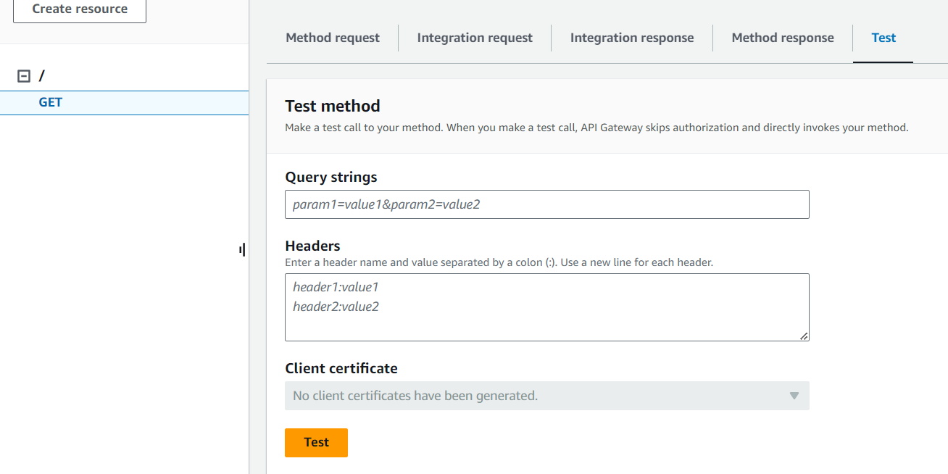948x474 pixels.
Task: Select the GET method in resource tree
Action: [x=51, y=102]
